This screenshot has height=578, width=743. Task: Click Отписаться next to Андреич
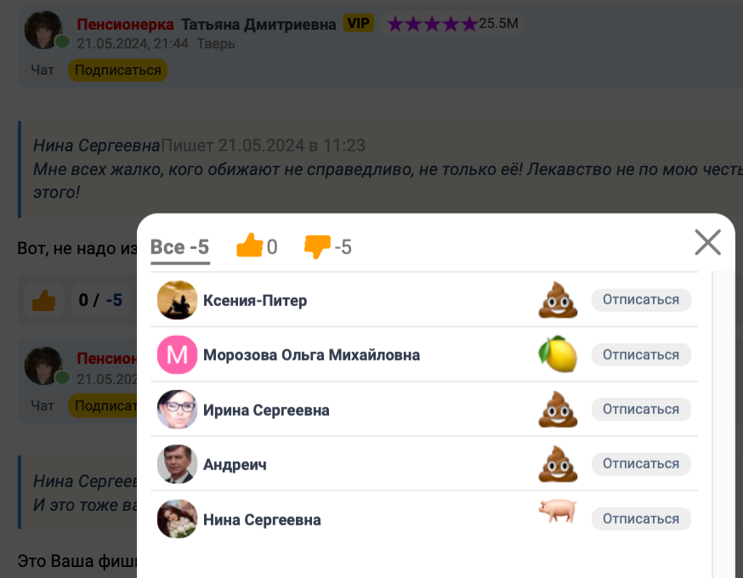tap(641, 464)
